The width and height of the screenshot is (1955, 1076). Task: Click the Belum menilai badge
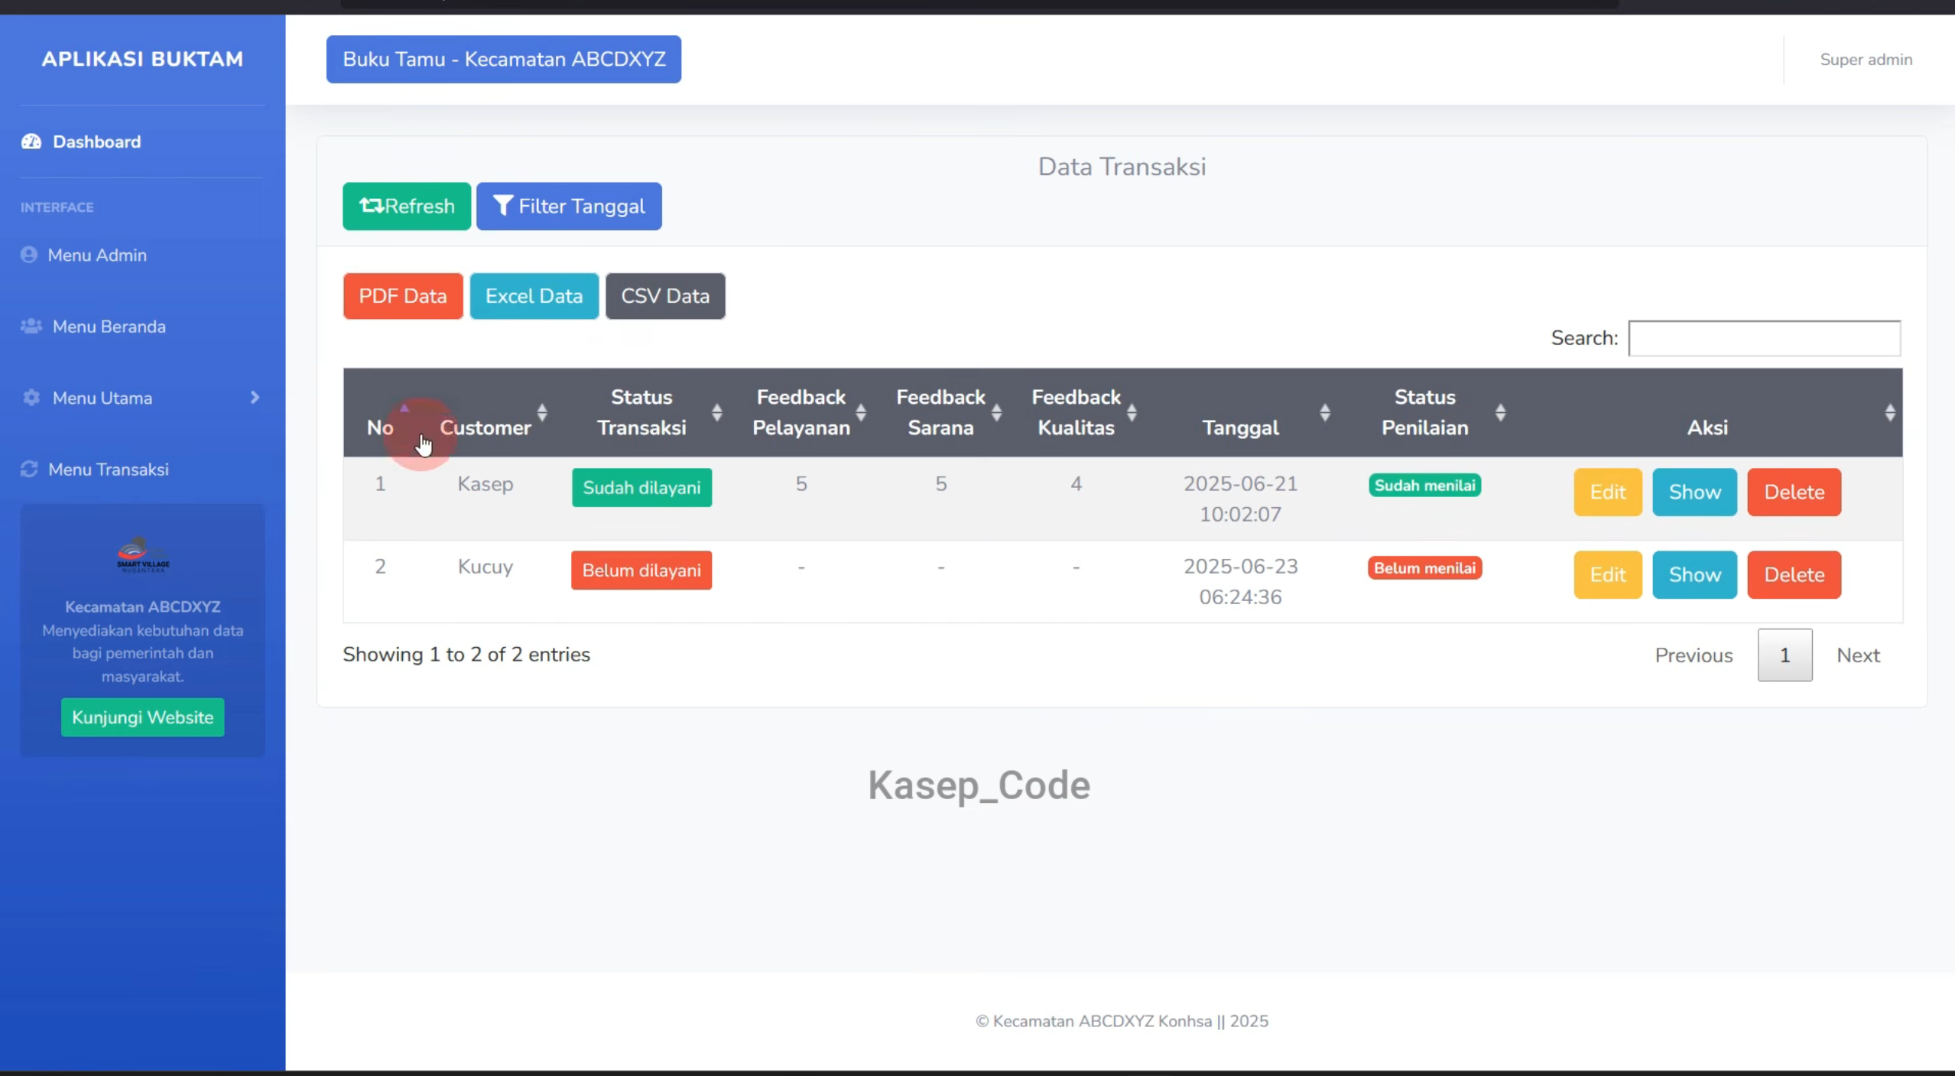[1424, 567]
